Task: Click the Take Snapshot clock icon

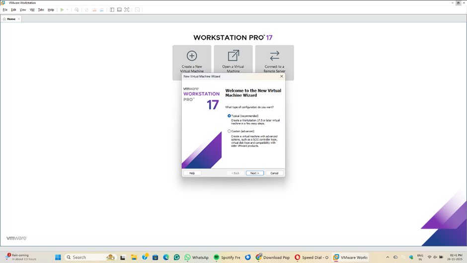Action: point(87,10)
